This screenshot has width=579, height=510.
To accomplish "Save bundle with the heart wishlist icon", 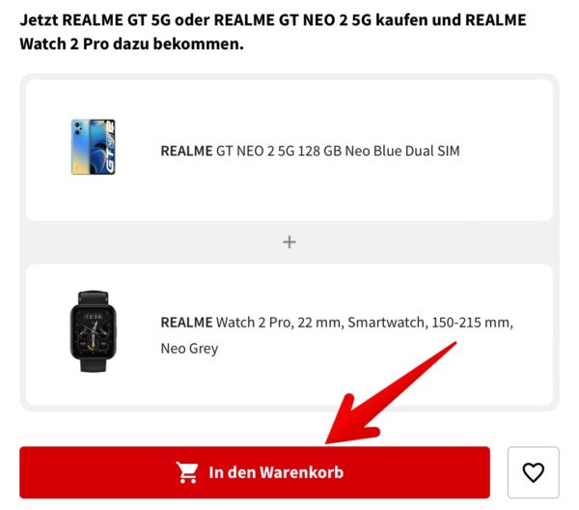I will coord(534,472).
